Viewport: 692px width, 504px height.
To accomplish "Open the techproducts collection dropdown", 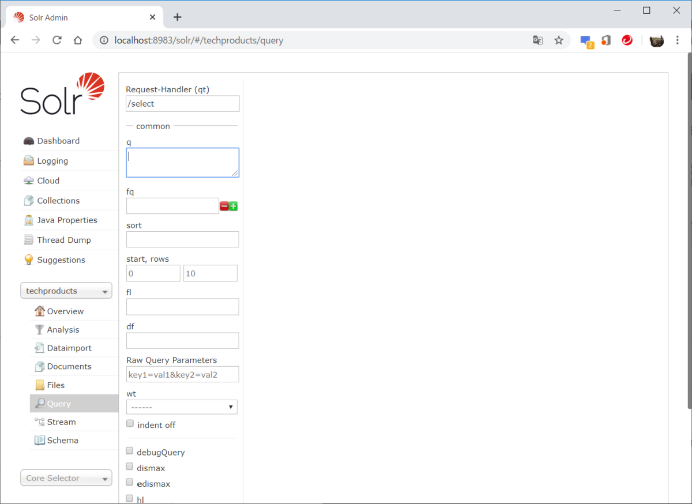I will click(66, 291).
